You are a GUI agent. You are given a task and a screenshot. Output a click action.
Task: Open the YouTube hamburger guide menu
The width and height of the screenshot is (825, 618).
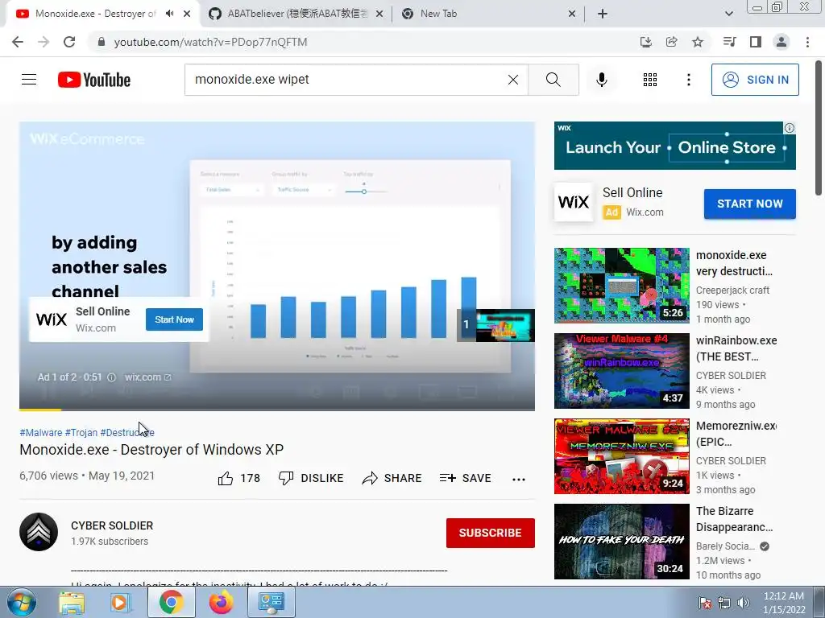point(29,80)
